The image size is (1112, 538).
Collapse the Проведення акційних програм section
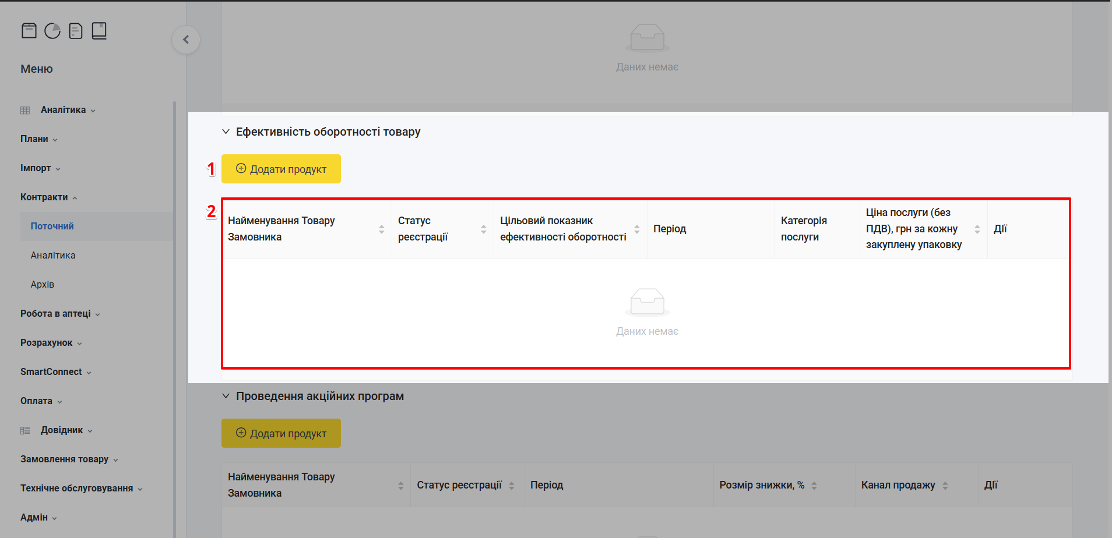pyautogui.click(x=226, y=397)
